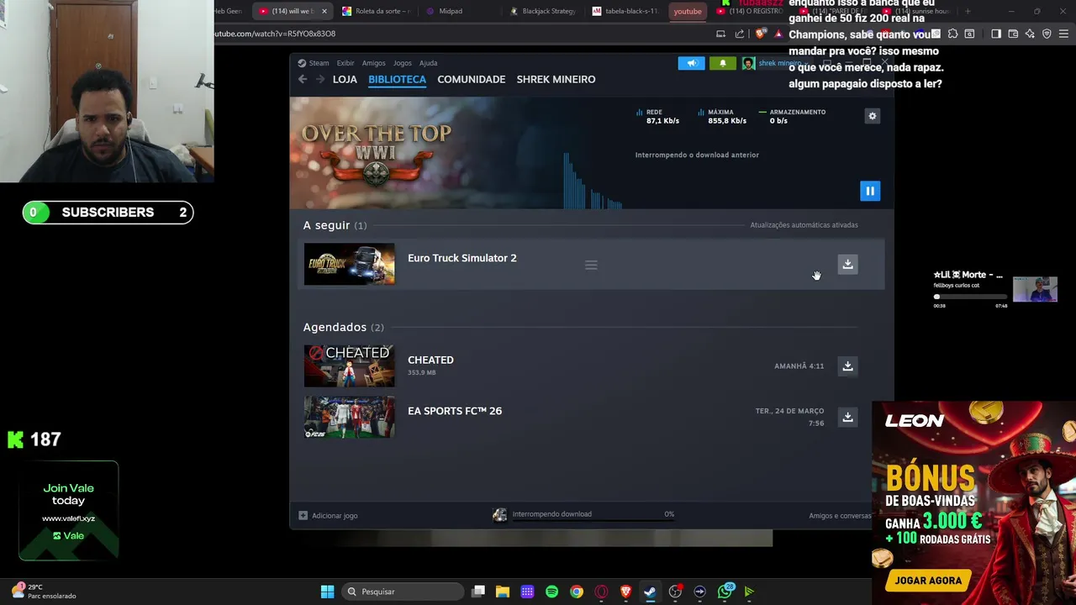Click the ARMAZENAMENTO 0 b/s stat
This screenshot has width=1076, height=605.
(792, 116)
